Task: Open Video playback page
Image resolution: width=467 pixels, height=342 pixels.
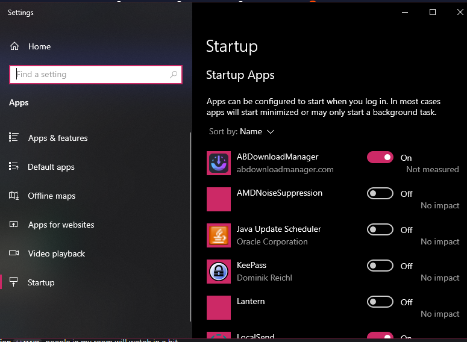Action: tap(56, 253)
